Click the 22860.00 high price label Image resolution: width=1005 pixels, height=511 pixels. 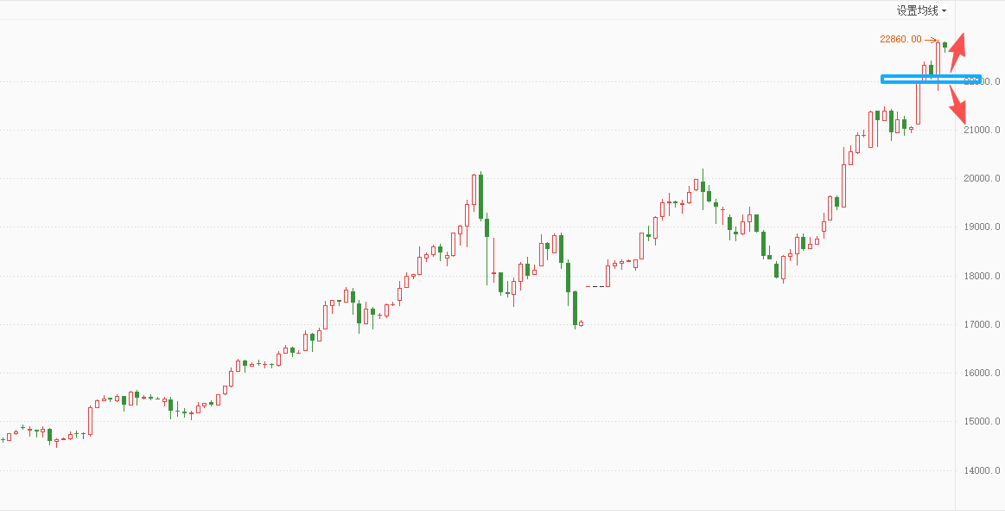pos(900,39)
